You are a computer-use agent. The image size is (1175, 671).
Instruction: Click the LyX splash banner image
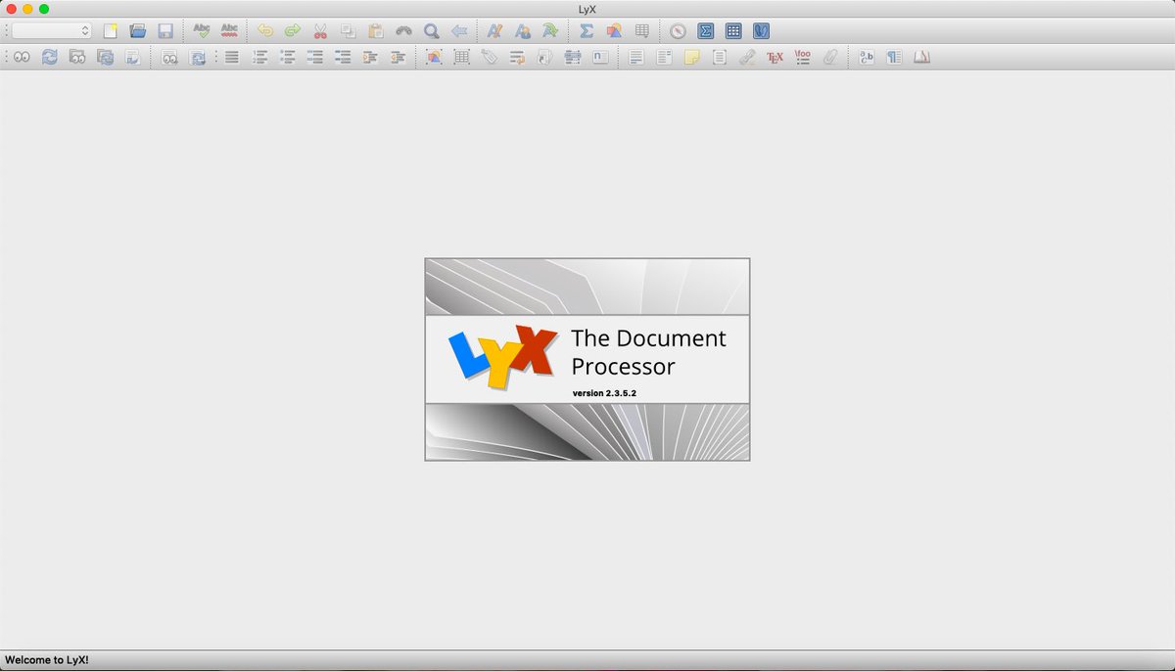587,359
